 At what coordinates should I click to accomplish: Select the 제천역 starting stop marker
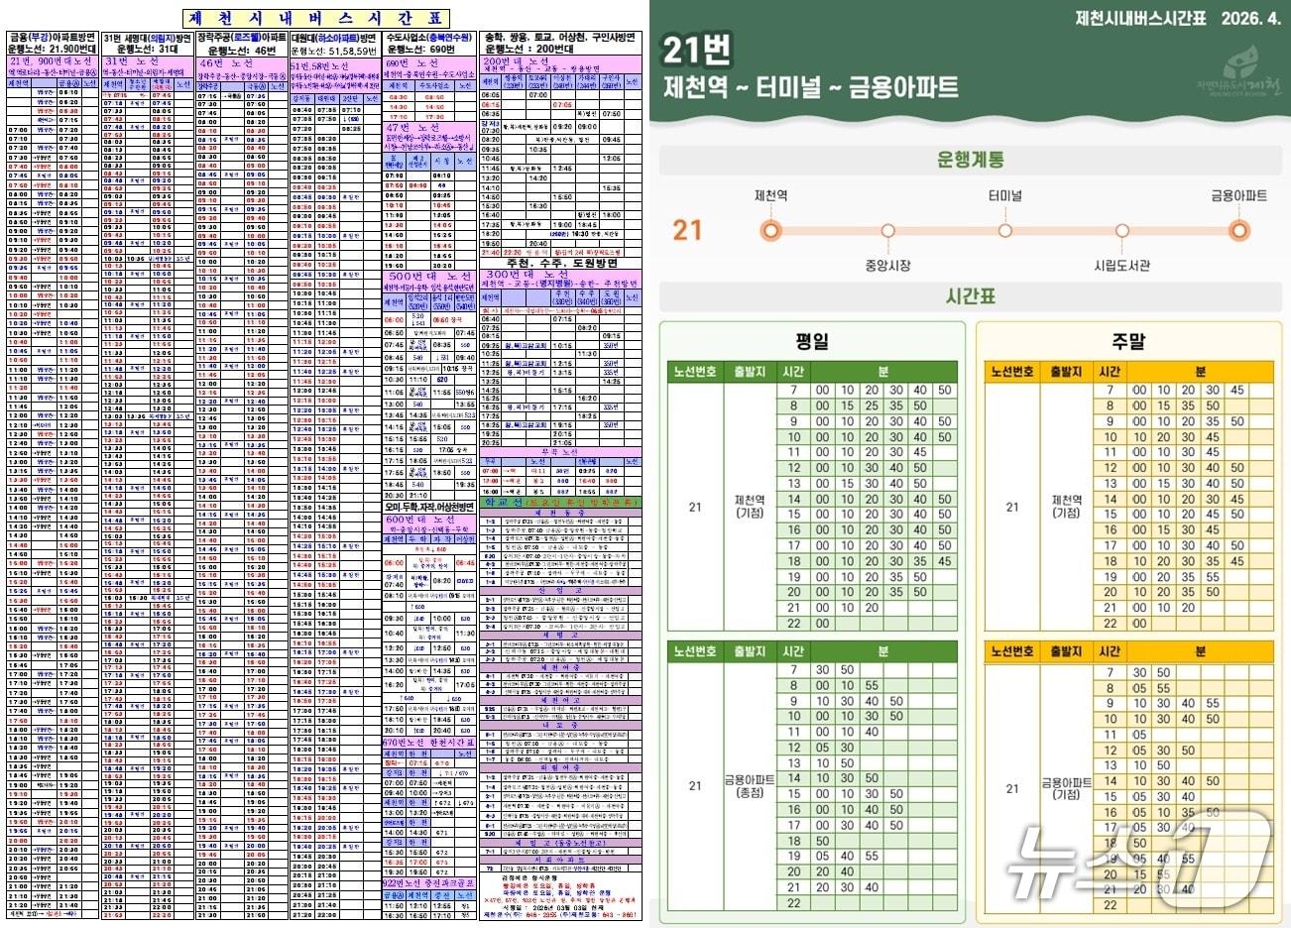tap(772, 229)
